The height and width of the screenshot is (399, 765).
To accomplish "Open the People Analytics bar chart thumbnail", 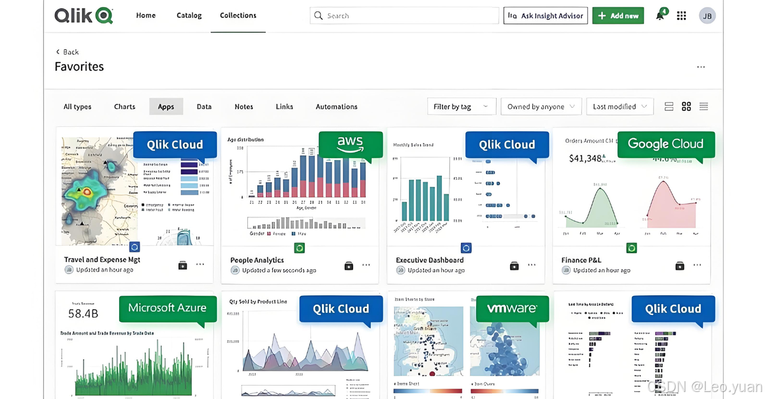I will point(300,186).
